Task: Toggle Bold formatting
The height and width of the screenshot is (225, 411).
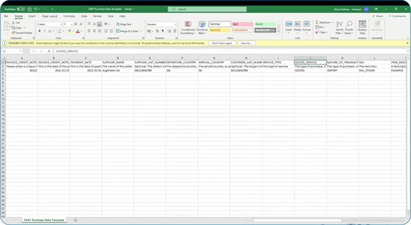Action: pyautogui.click(x=39, y=31)
